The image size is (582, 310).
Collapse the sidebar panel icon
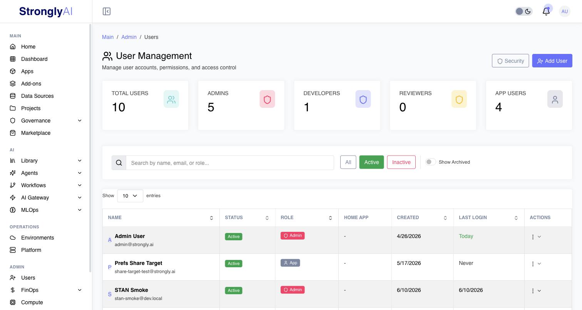click(x=107, y=12)
